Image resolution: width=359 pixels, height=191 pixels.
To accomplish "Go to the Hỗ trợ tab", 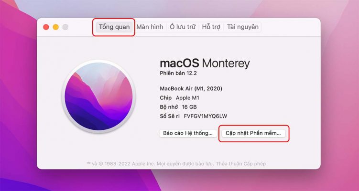I will [x=211, y=27].
